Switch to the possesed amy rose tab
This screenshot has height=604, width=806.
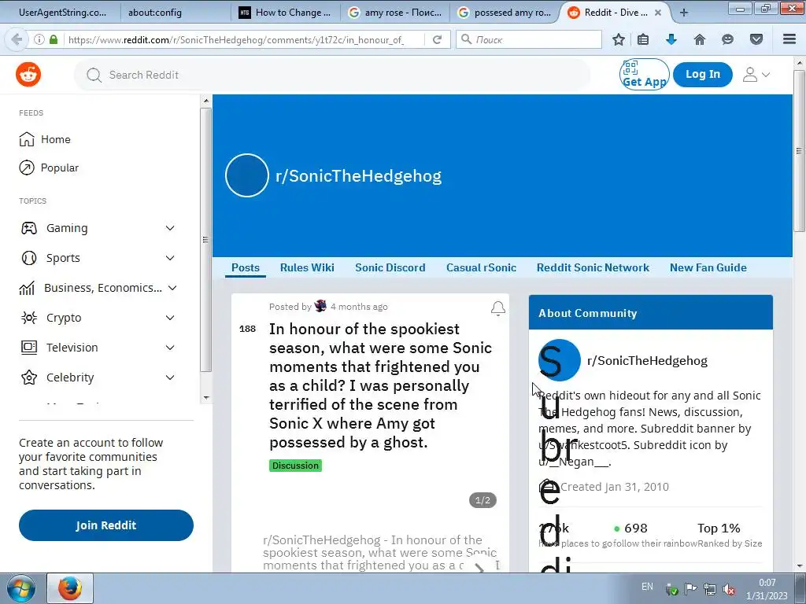click(x=505, y=13)
